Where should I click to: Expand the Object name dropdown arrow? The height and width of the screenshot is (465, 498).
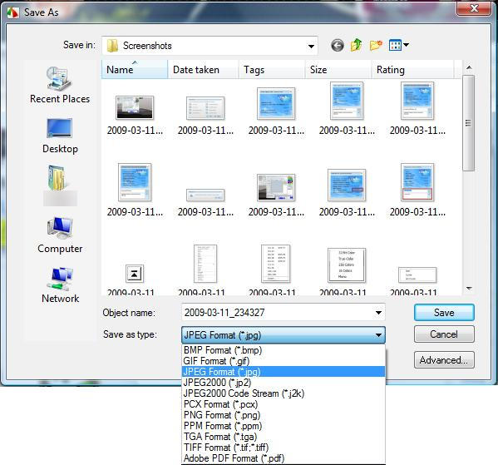click(378, 313)
